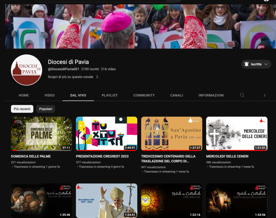Play the Domenica delle Palme thumbnail
Screen dimensions: 276x218
pos(41,133)
